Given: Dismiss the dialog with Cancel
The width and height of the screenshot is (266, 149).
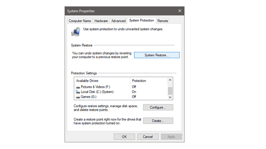Looking at the screenshot, I should [x=148, y=137].
